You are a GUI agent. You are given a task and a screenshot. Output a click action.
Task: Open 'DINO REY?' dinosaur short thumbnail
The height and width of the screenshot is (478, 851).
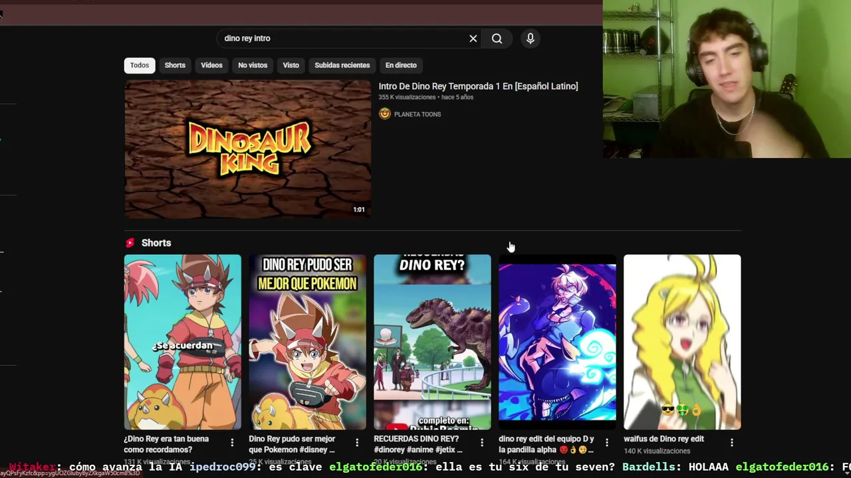point(432,342)
